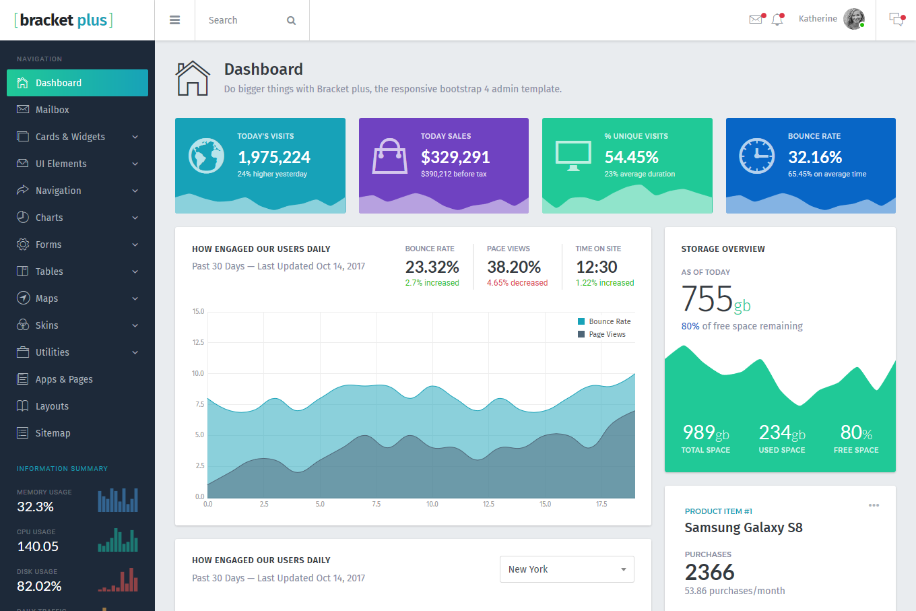916x611 pixels.
Task: Click the three-dot menu on product card
Action: (874, 505)
